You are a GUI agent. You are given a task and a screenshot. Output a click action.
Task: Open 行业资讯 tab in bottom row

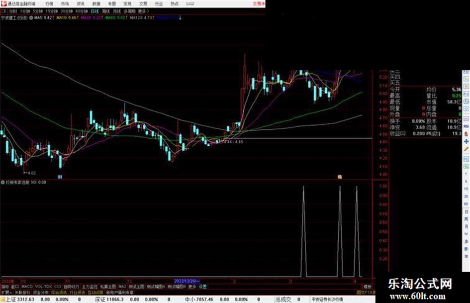pyautogui.click(x=77, y=292)
